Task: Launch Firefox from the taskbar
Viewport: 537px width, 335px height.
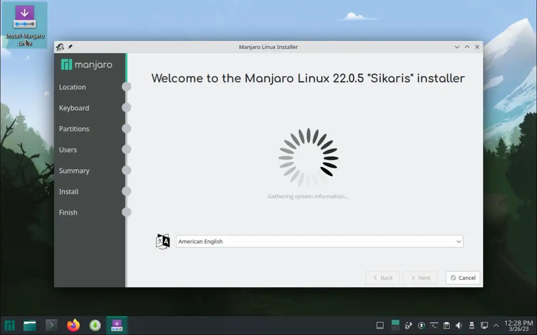Action: (73, 325)
